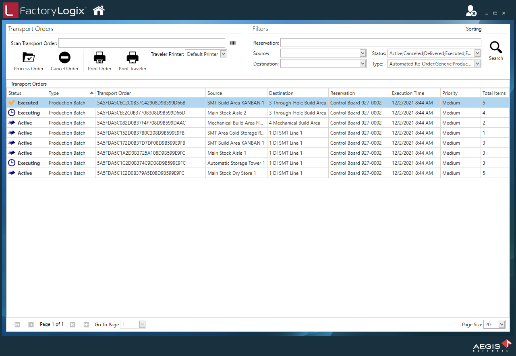Sort by the Execution Time column

[408, 93]
